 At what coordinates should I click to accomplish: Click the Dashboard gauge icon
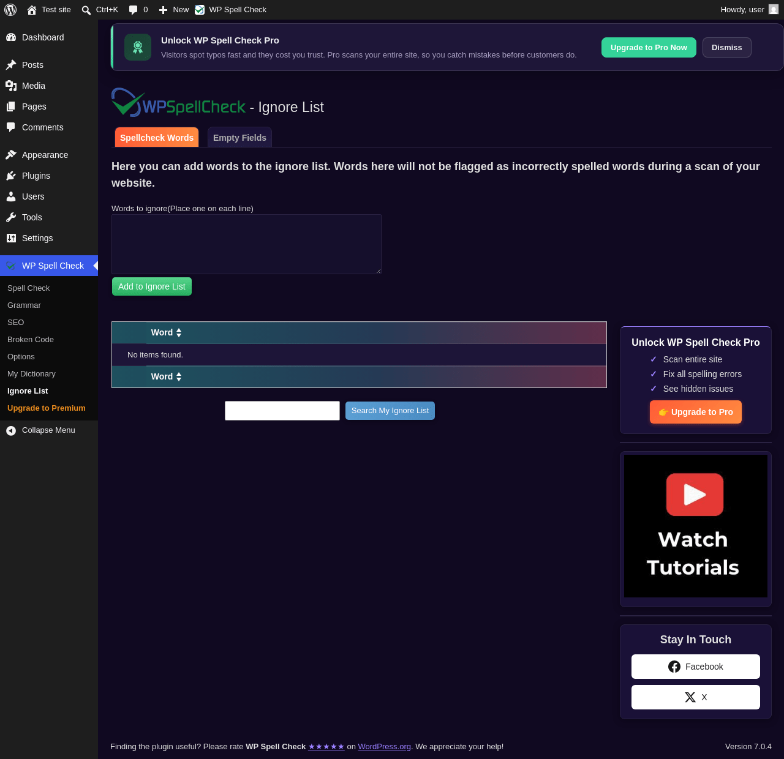point(11,37)
